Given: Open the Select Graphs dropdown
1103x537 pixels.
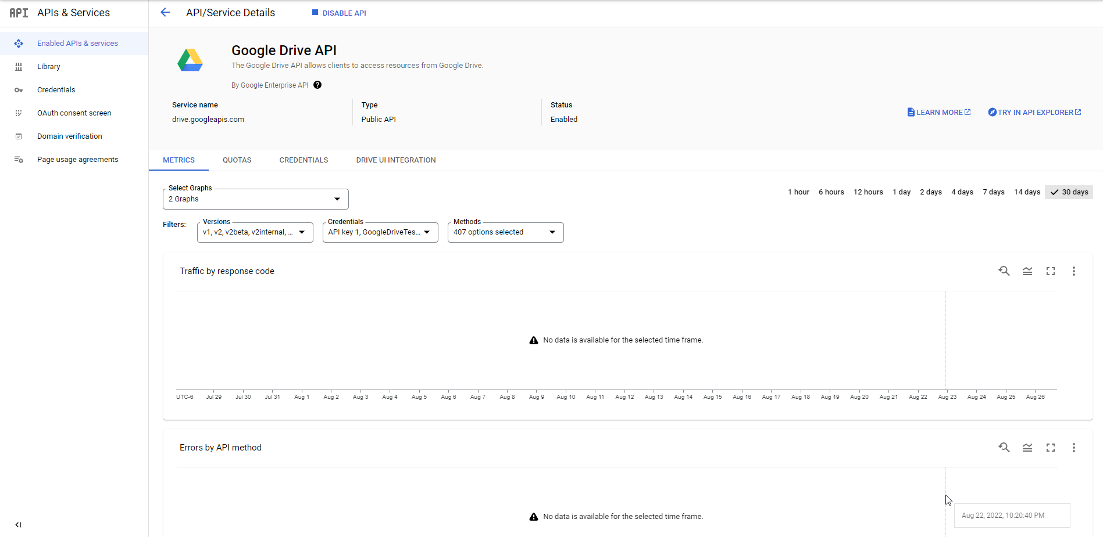Looking at the screenshot, I should point(256,199).
